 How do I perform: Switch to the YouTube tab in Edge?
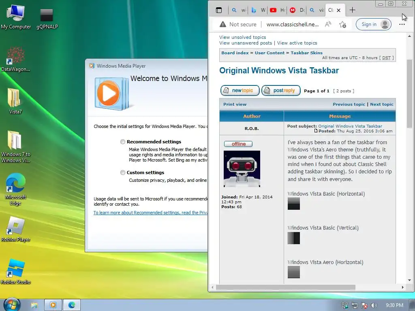[277, 10]
